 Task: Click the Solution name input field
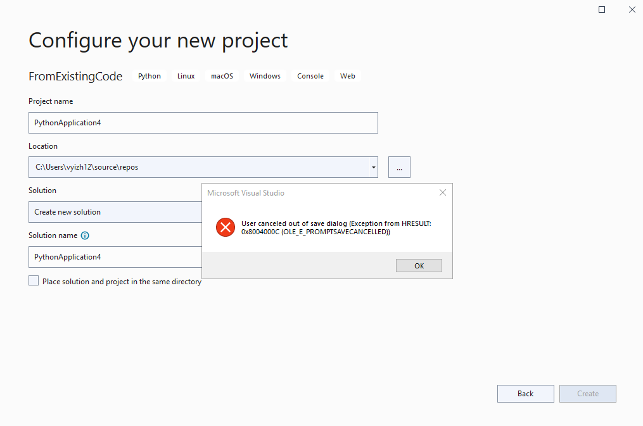coord(114,256)
